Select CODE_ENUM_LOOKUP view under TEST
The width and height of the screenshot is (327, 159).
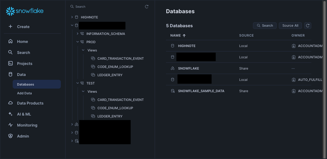(x=115, y=108)
